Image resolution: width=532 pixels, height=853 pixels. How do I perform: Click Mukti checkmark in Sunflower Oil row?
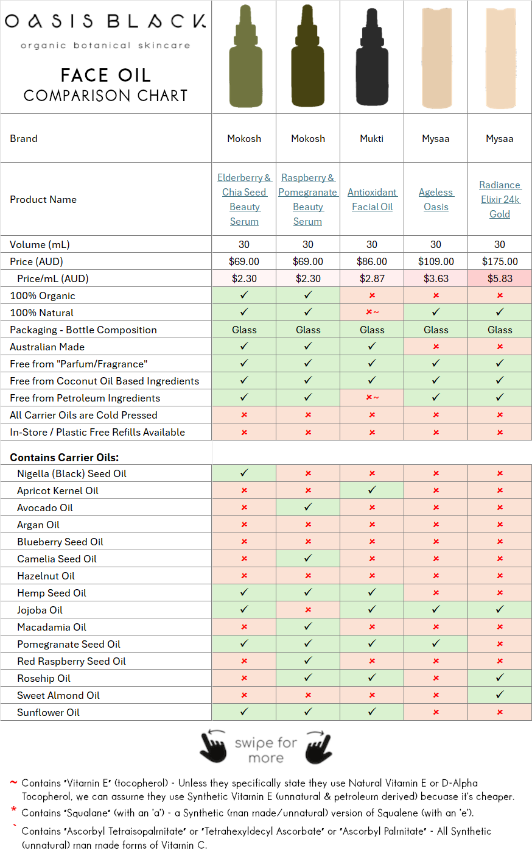tap(372, 712)
